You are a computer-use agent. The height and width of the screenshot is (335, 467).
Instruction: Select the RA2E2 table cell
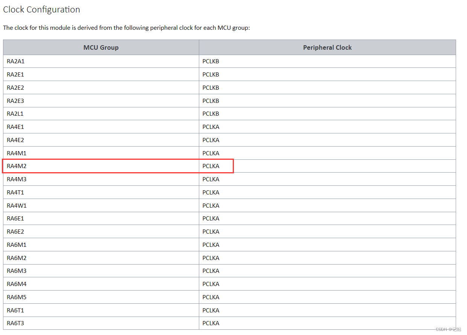[x=15, y=87]
